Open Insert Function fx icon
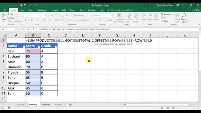This screenshot has height=113, width=201. 34,29
